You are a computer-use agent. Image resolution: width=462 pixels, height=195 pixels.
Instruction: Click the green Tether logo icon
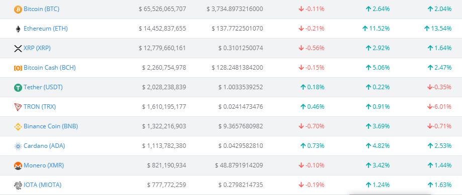click(x=18, y=88)
